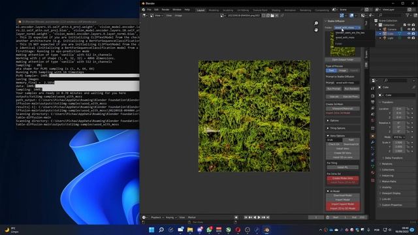
Task: Click the pan hand icon in the image viewport
Action: point(316,30)
